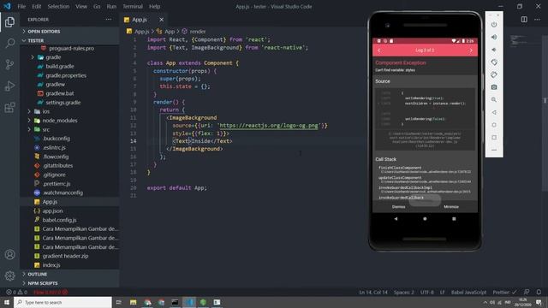
Task: Open the File menu
Action: [x=21, y=6]
